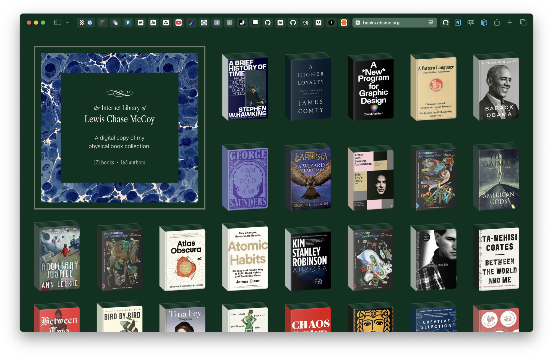Click the speech bubble extension icon
This screenshot has width=553, height=358.
471,23
